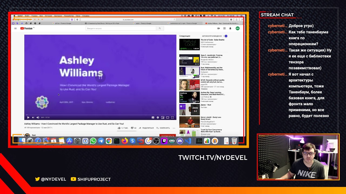Open the Rust channel name link

(x=34, y=135)
